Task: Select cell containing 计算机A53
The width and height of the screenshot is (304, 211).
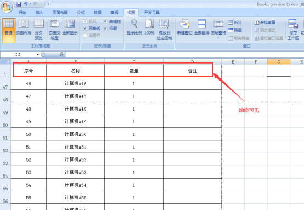Action: coord(75,172)
